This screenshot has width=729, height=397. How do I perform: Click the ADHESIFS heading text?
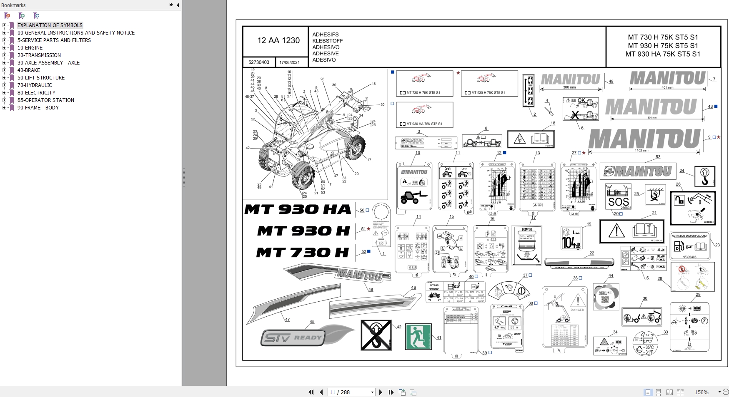[326, 35]
